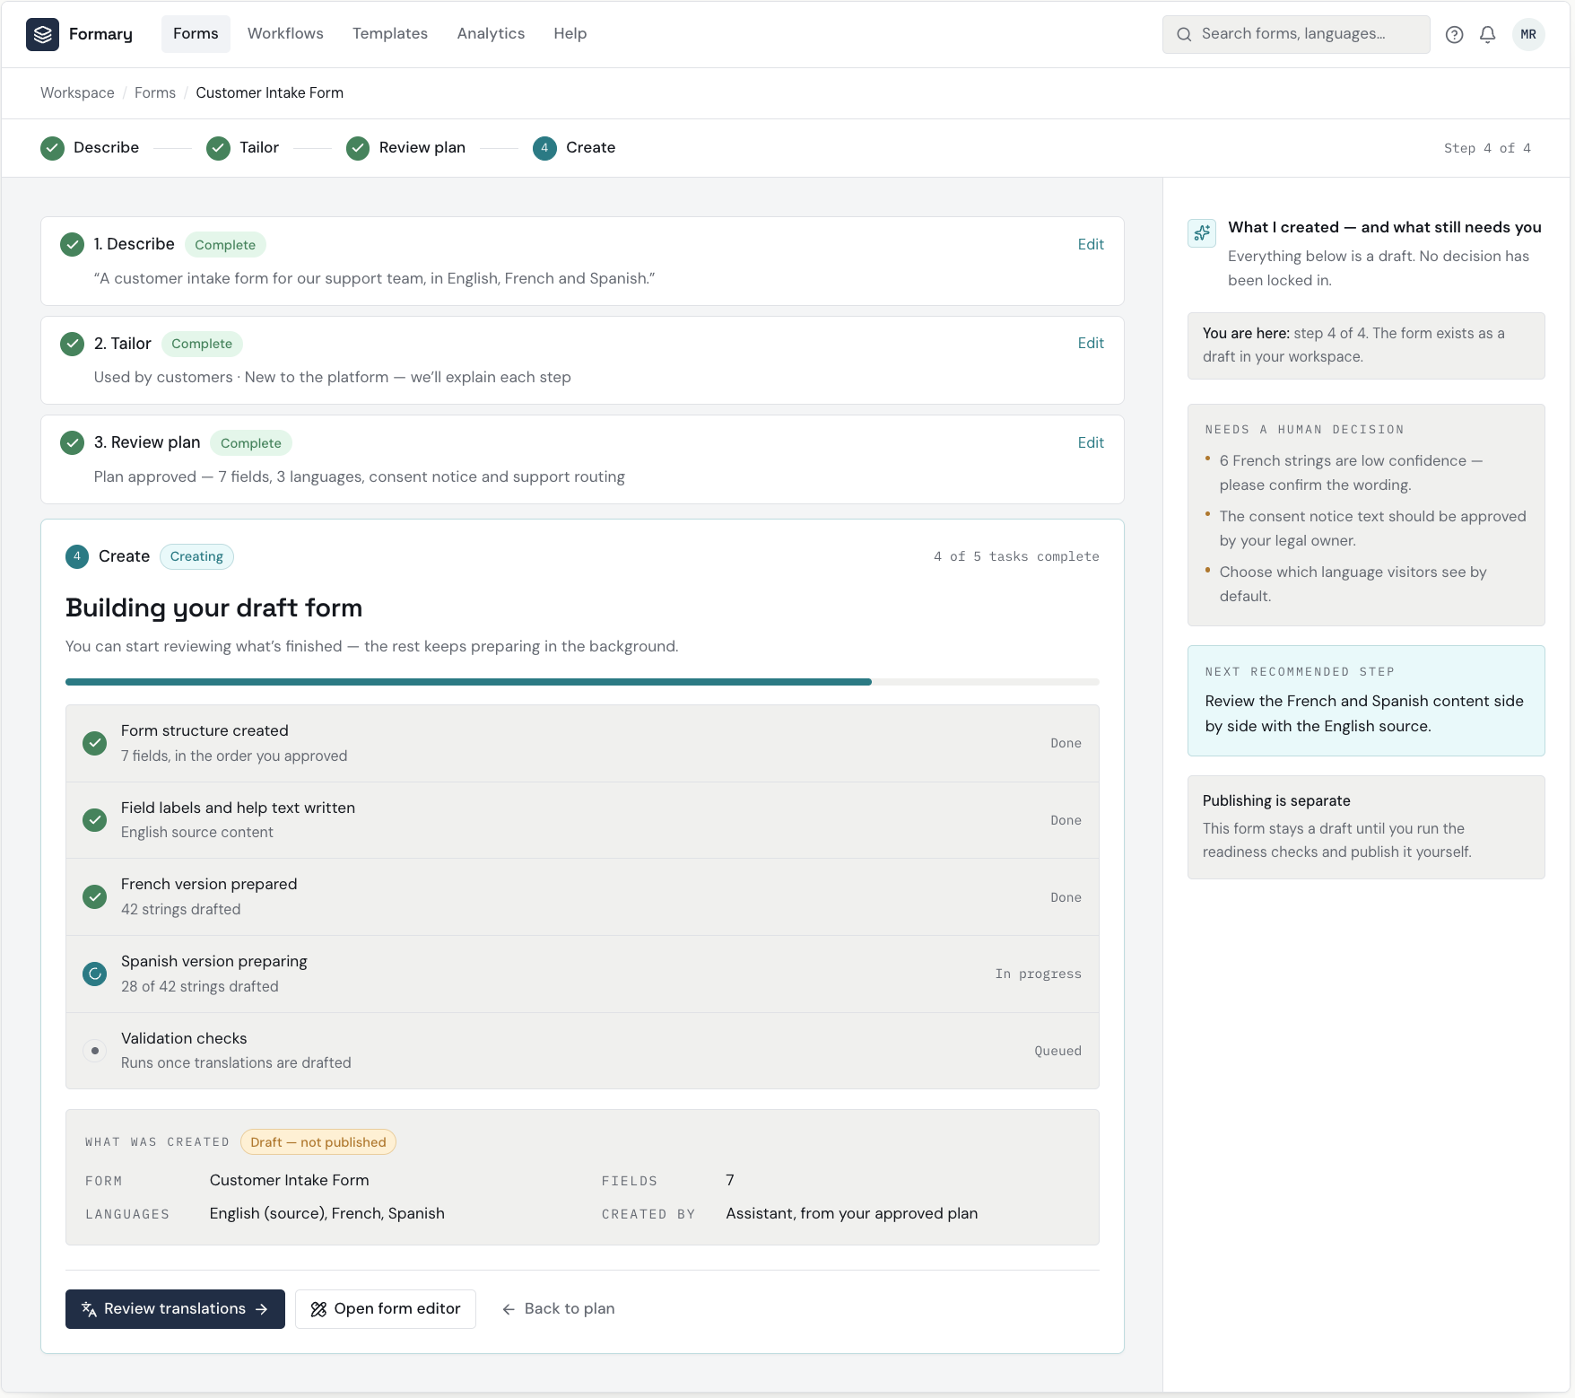The image size is (1575, 1398).
Task: Click the Creating status badge
Action: [196, 556]
